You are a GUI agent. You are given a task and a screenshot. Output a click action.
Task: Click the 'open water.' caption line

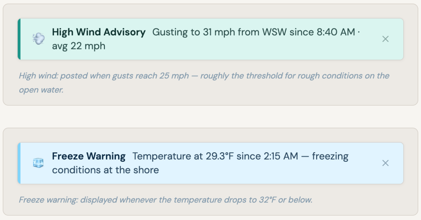pos(41,90)
